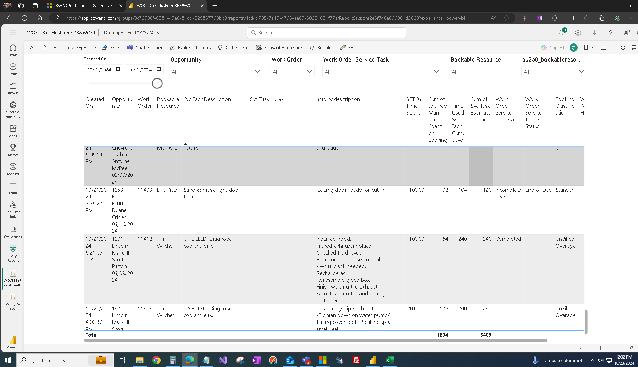Expand the Work Order Service Task dropdown
This screenshot has height=367, width=638.
pos(437,71)
